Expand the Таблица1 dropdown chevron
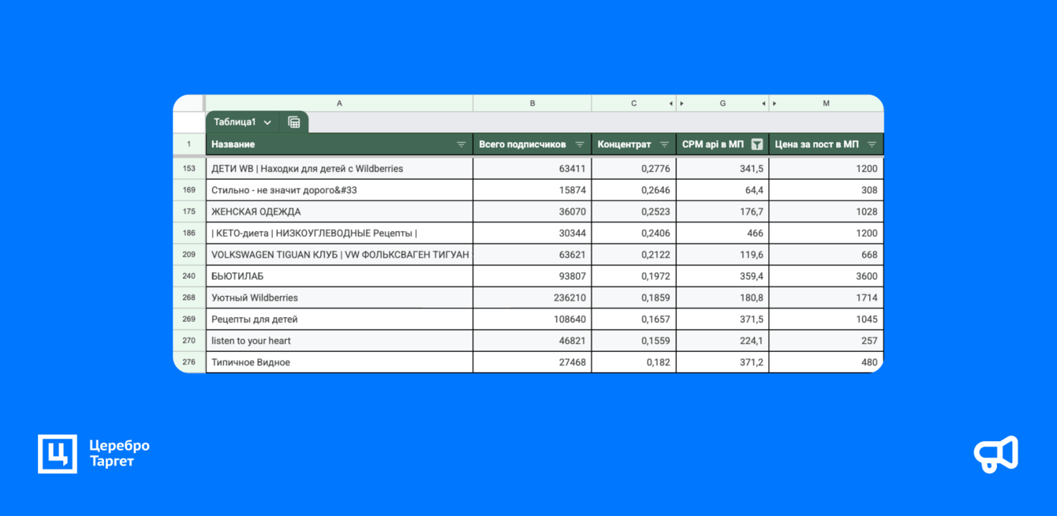The image size is (1057, 516). click(x=267, y=122)
